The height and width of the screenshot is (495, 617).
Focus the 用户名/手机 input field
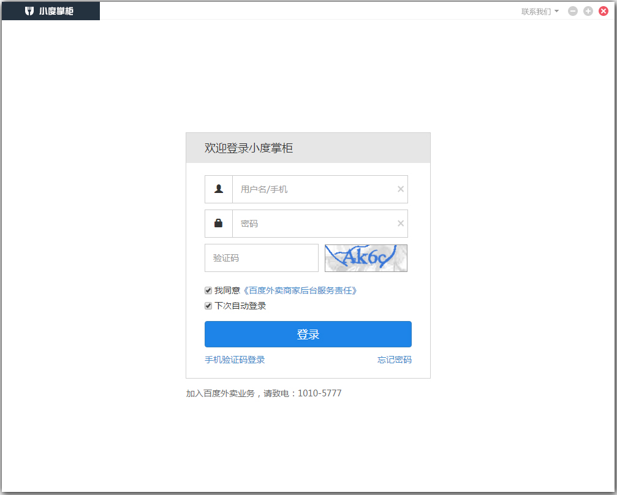click(x=312, y=189)
